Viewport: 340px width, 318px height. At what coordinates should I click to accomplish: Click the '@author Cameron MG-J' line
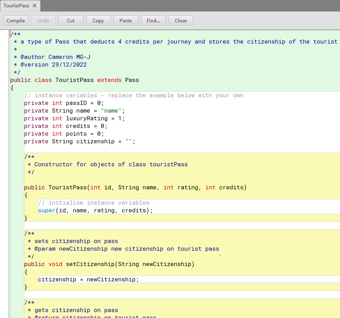(52, 57)
